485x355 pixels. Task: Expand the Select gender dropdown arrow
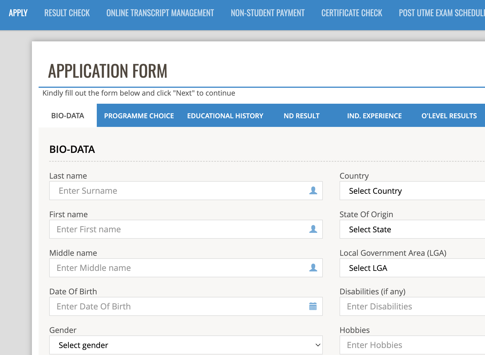(318, 345)
